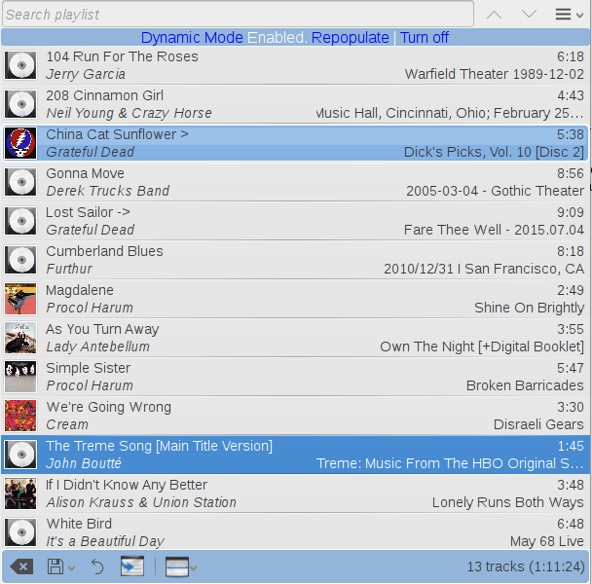Click artist It's a Beautiful Day
The width and height of the screenshot is (592, 584).
(x=105, y=541)
